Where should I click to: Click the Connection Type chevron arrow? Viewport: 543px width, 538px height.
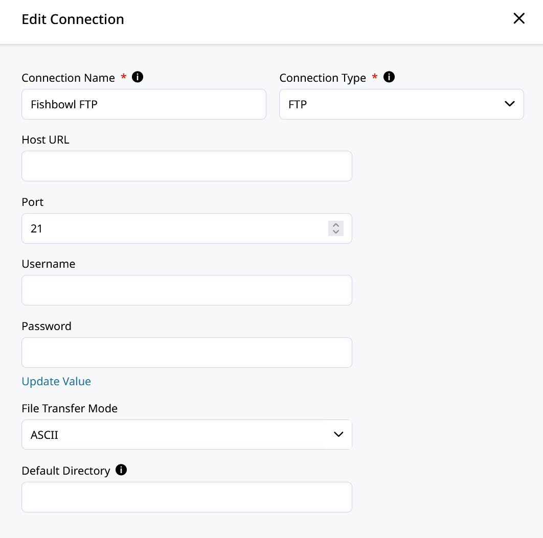(x=509, y=104)
